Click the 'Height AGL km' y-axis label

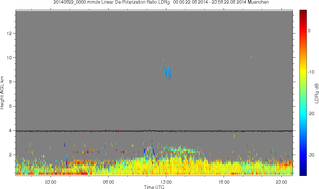tap(2, 93)
